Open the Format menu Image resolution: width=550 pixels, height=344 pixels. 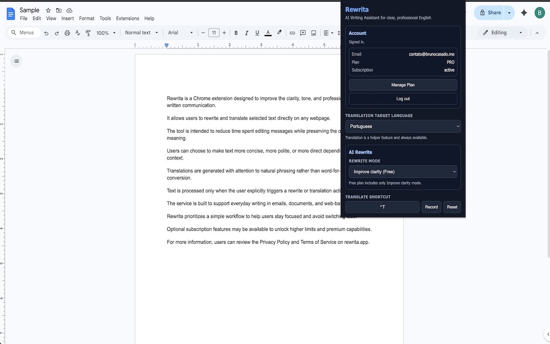pos(86,18)
